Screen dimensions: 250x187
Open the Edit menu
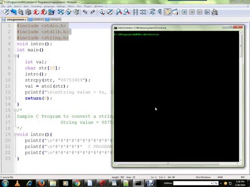pyautogui.click(x=9, y=6)
